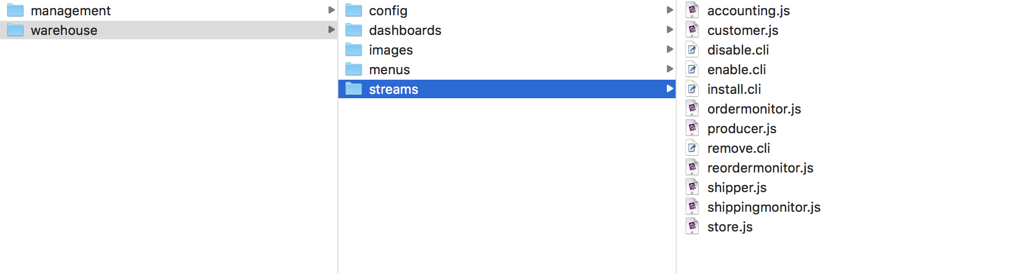Click the store.js file icon

pyautogui.click(x=693, y=227)
